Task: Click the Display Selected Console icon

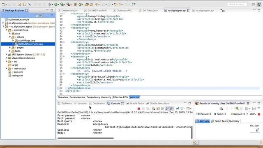Action: pyautogui.click(x=182, y=109)
